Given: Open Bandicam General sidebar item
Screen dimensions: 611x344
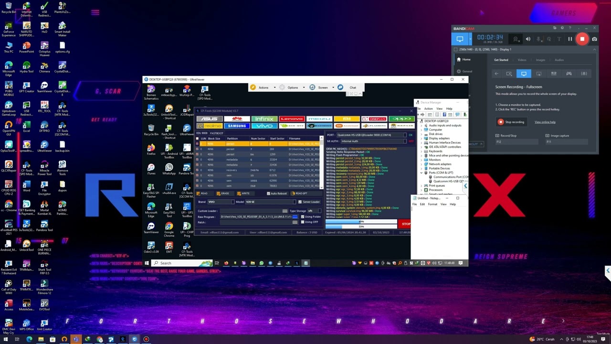Looking at the screenshot, I should pyautogui.click(x=464, y=71).
